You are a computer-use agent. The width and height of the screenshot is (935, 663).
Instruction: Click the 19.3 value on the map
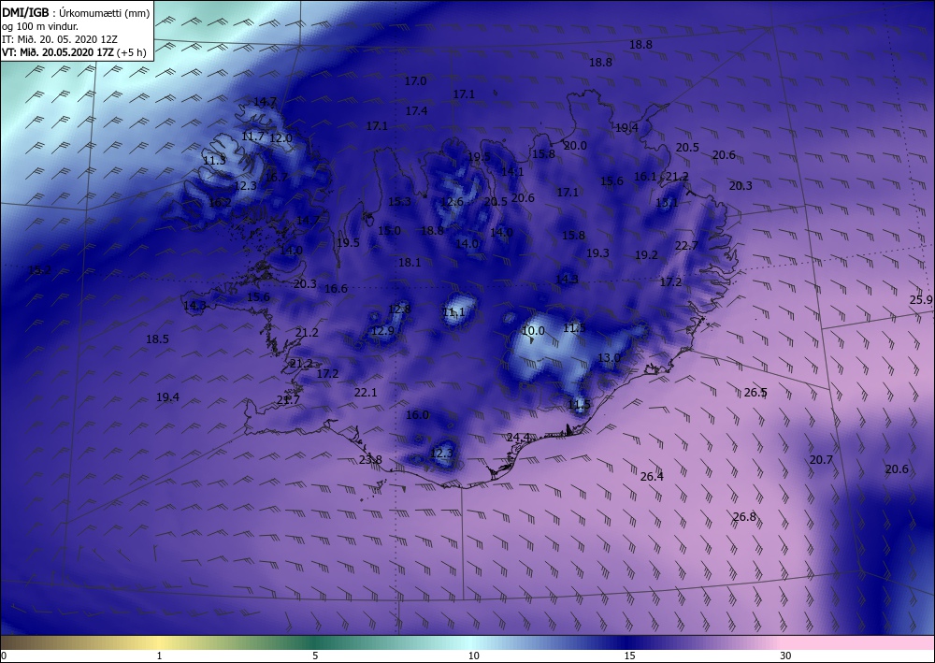(x=597, y=253)
